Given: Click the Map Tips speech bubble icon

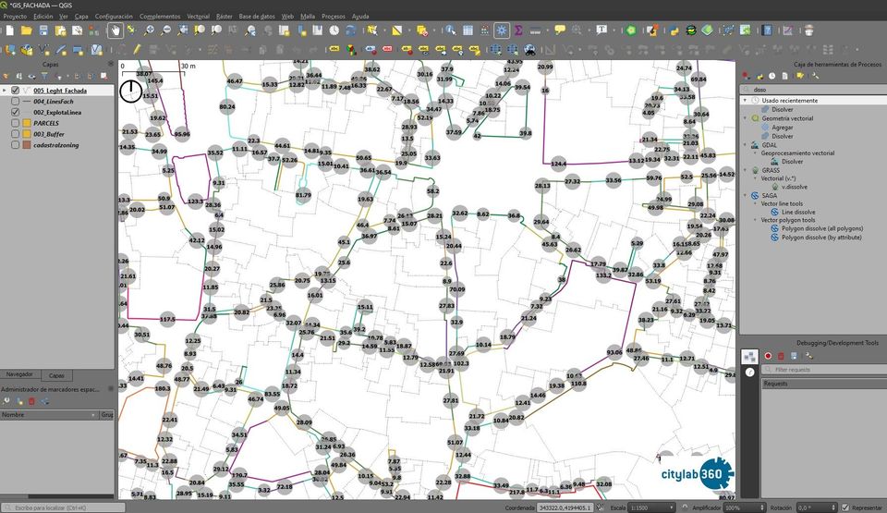Looking at the screenshot, I should click(560, 31).
